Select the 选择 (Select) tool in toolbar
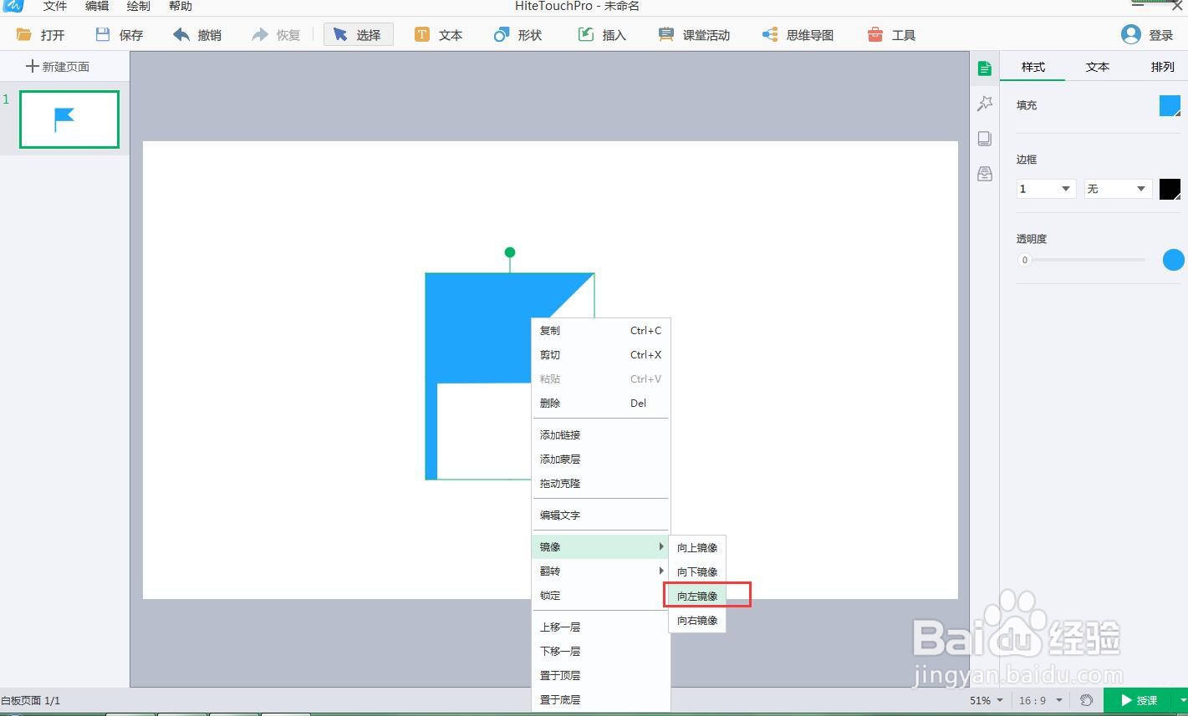The width and height of the screenshot is (1188, 716). point(358,34)
